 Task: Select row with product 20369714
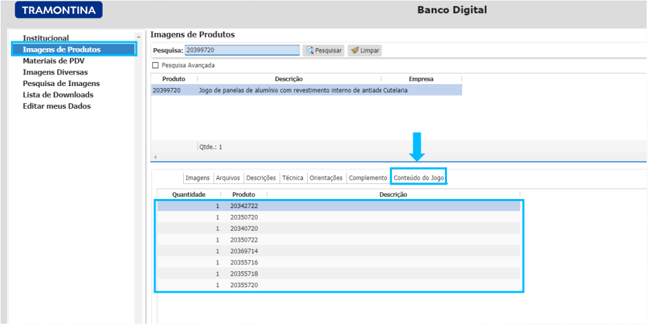click(339, 251)
